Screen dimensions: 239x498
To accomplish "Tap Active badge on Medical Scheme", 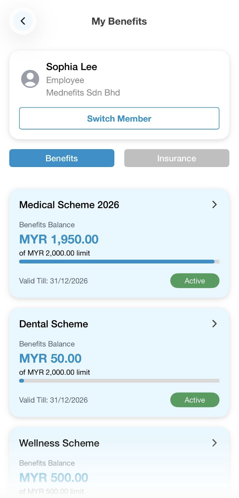I will point(195,281).
